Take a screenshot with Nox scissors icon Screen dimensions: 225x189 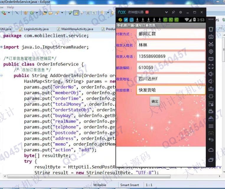(x=211, y=44)
